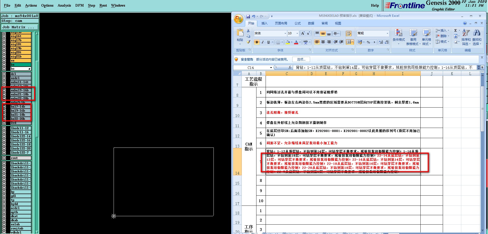Image resolution: width=488 pixels, height=234 pixels.
Task: Open the font size 10 dropdown
Action: (297, 33)
